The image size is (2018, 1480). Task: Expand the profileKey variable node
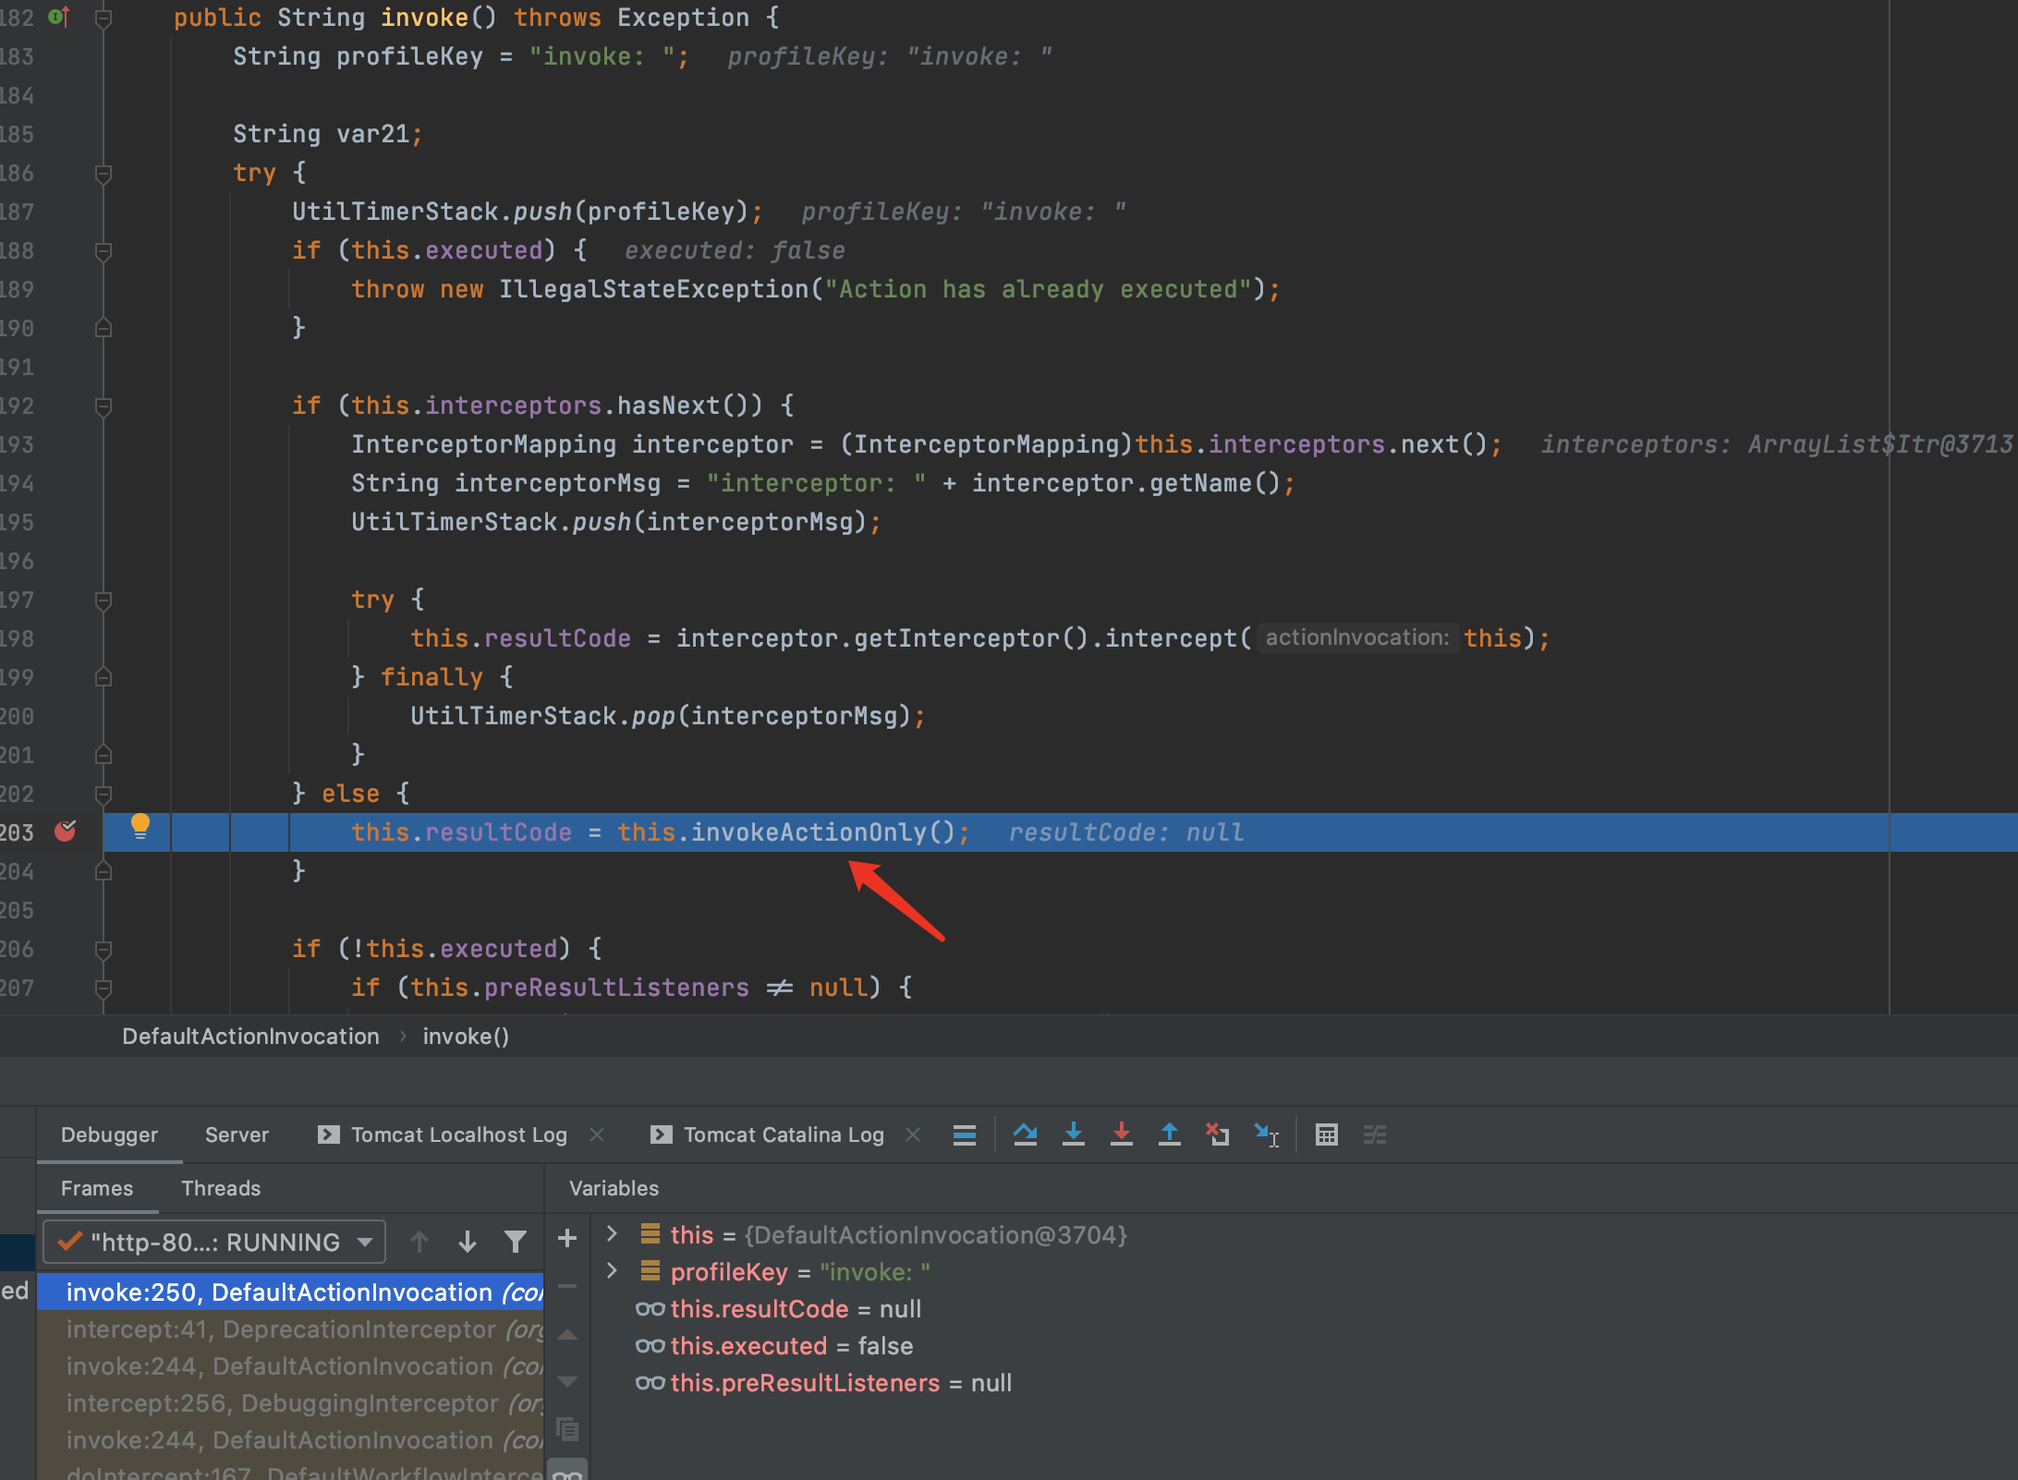(611, 1271)
